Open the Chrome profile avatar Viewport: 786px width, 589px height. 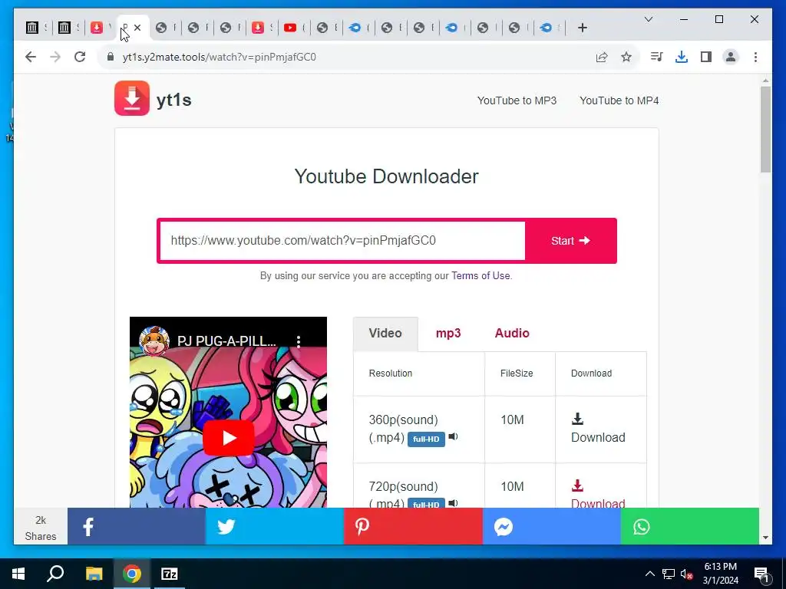click(x=731, y=57)
